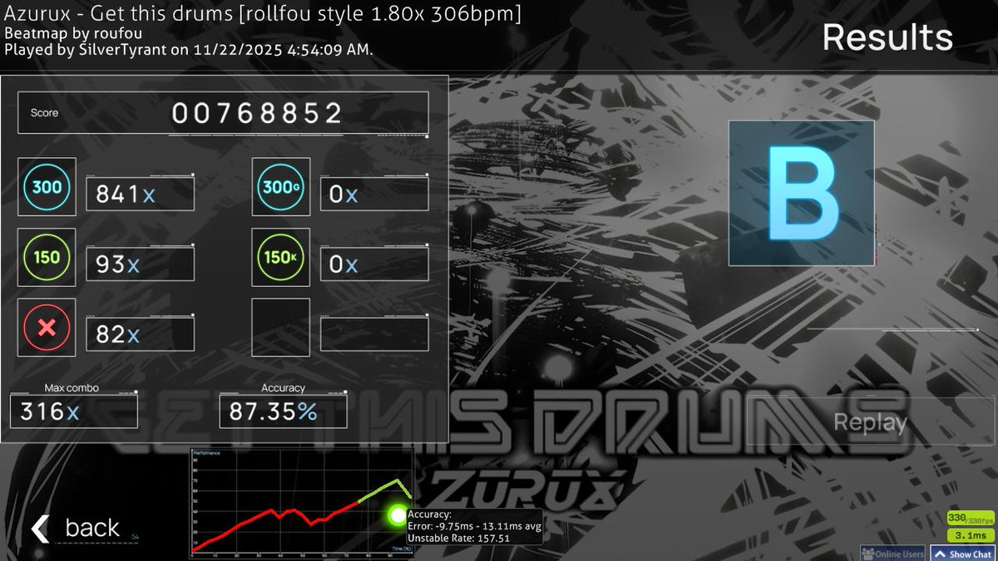Click the green accuracy orb on graph

(x=397, y=517)
